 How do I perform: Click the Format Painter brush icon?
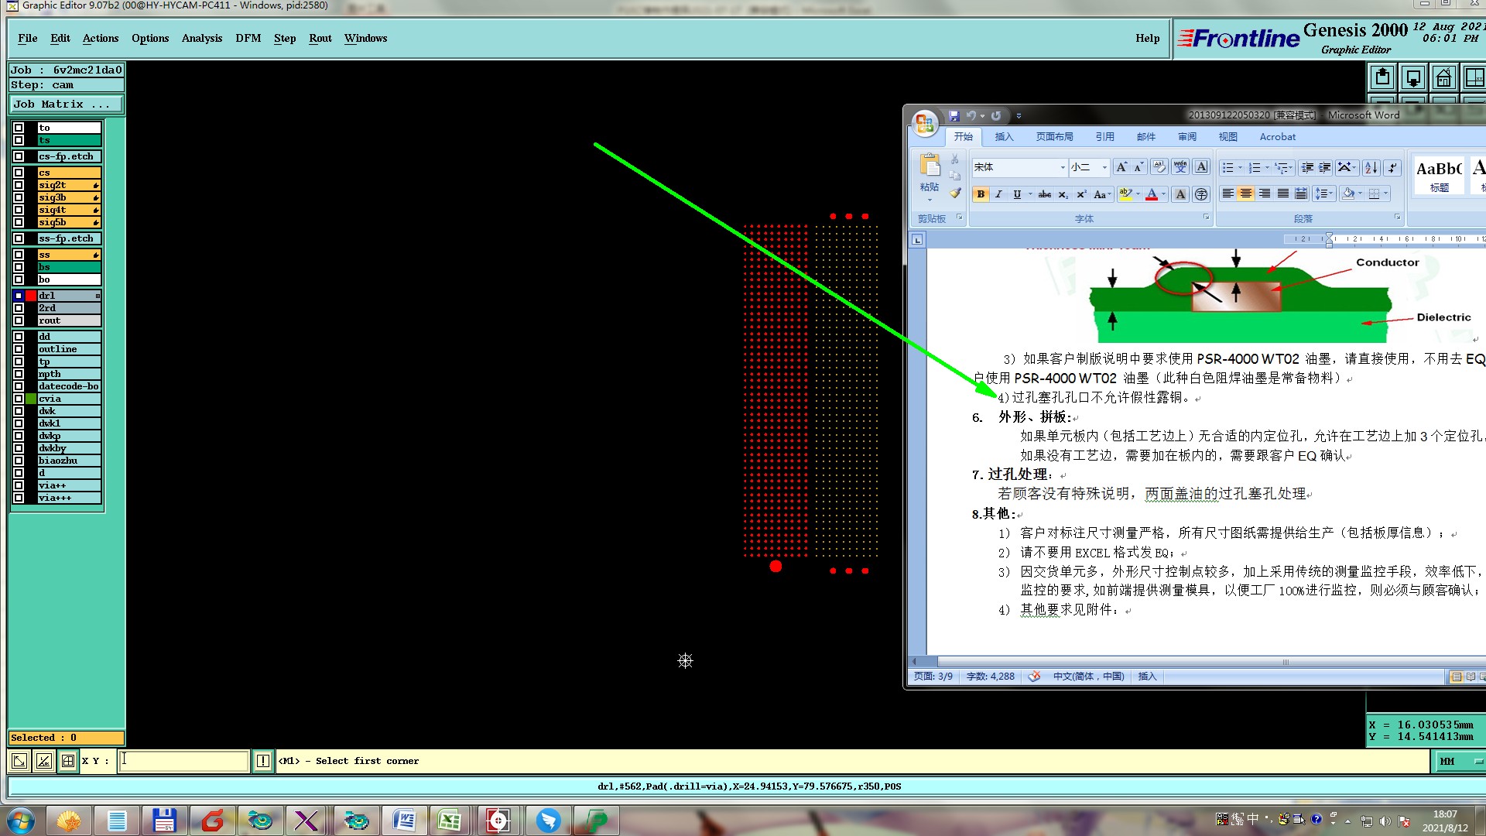(955, 194)
